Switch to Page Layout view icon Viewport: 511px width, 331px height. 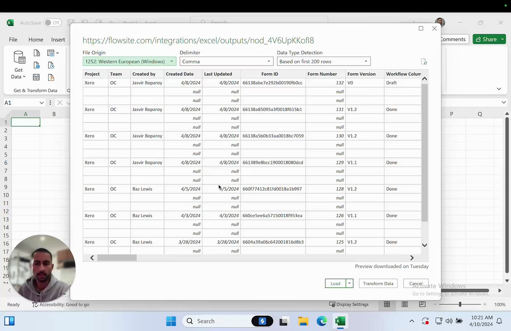pos(405,304)
